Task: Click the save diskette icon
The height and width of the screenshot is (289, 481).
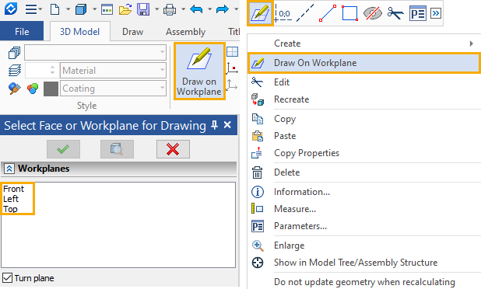Action: tap(143, 9)
